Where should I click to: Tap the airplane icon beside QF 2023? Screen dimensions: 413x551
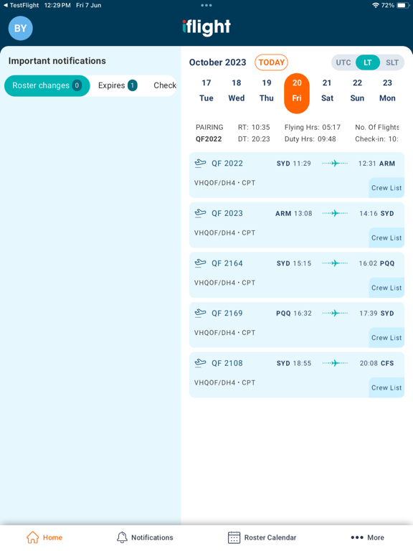click(200, 213)
